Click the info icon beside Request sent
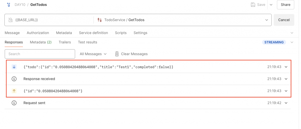 [x=14, y=103]
